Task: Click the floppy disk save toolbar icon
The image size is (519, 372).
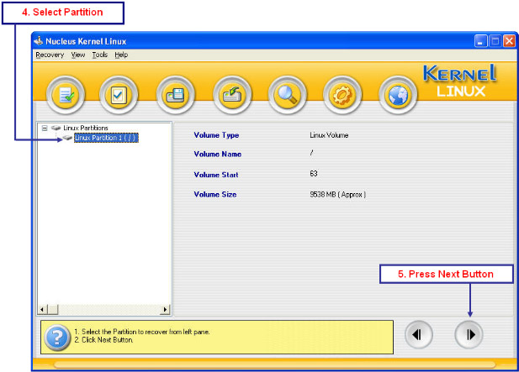Action: [x=176, y=95]
